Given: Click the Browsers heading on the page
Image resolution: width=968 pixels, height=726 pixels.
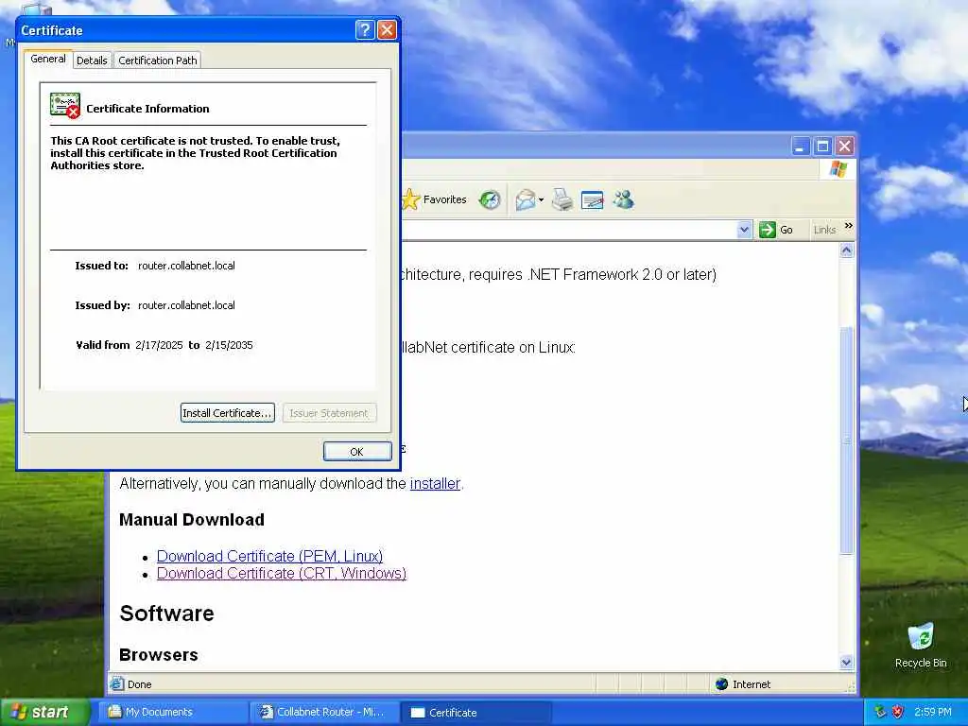Looking at the screenshot, I should (159, 654).
